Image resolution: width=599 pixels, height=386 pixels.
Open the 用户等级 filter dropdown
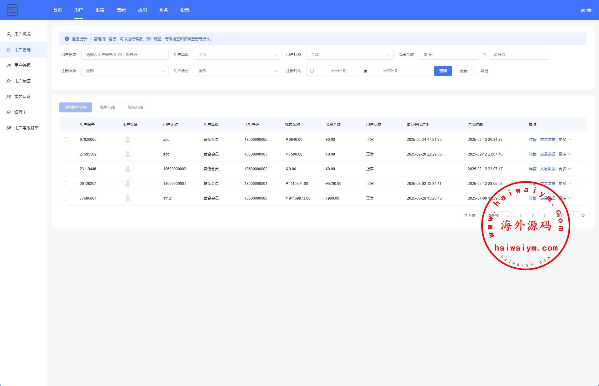237,55
